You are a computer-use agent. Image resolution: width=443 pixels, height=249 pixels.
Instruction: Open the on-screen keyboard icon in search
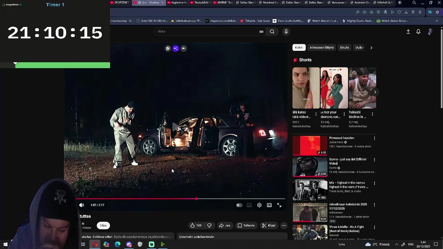[x=261, y=31]
